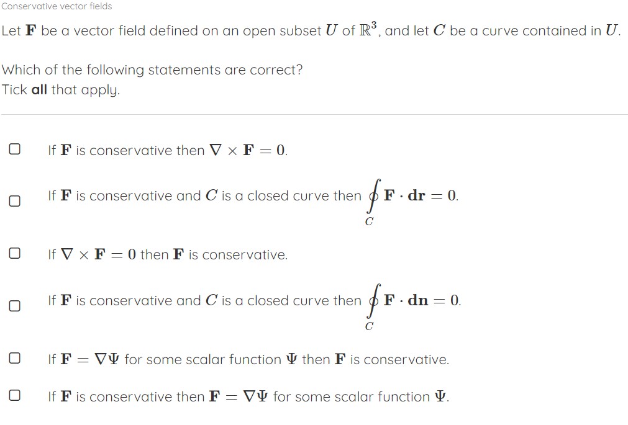Select the first statement about curl of F
The width and height of the screenshot is (628, 425).
click(168, 150)
